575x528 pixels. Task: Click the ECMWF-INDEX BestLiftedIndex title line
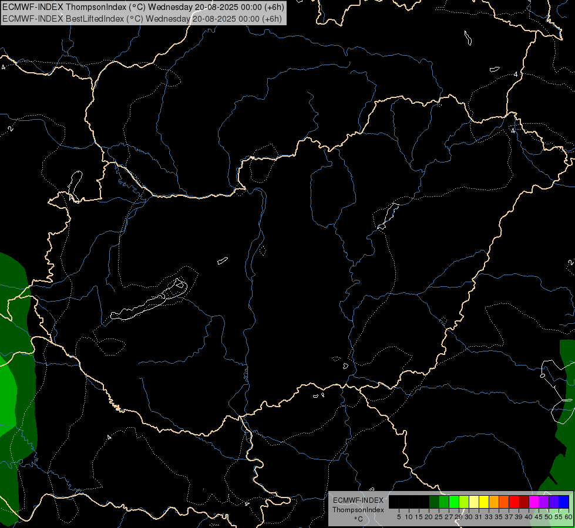pos(142,19)
